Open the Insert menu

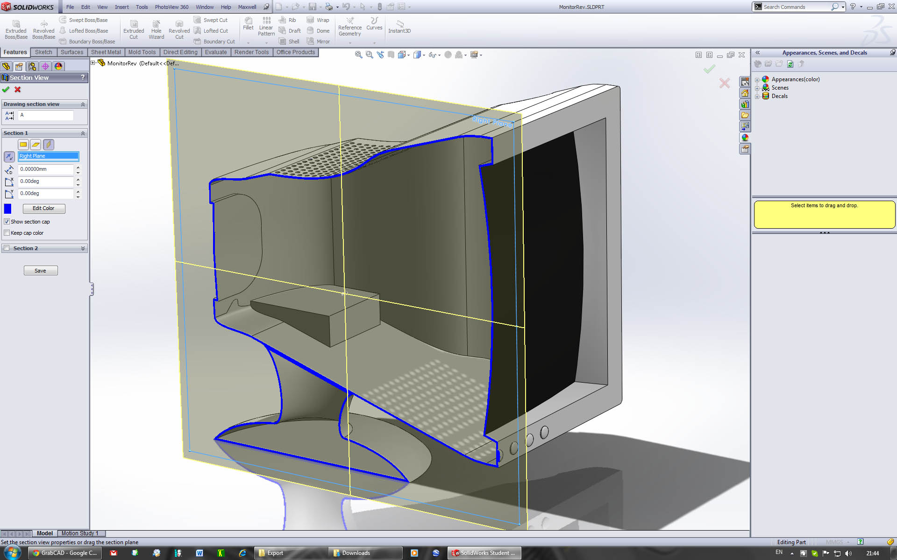[121, 7]
